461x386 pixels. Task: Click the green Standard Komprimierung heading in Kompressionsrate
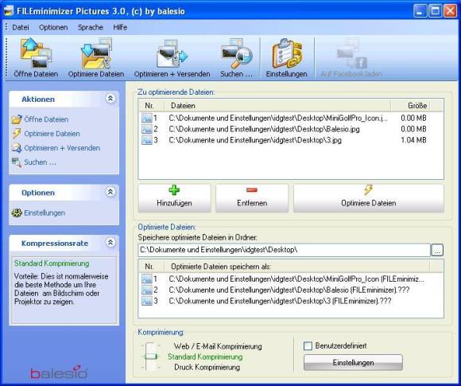pos(52,263)
